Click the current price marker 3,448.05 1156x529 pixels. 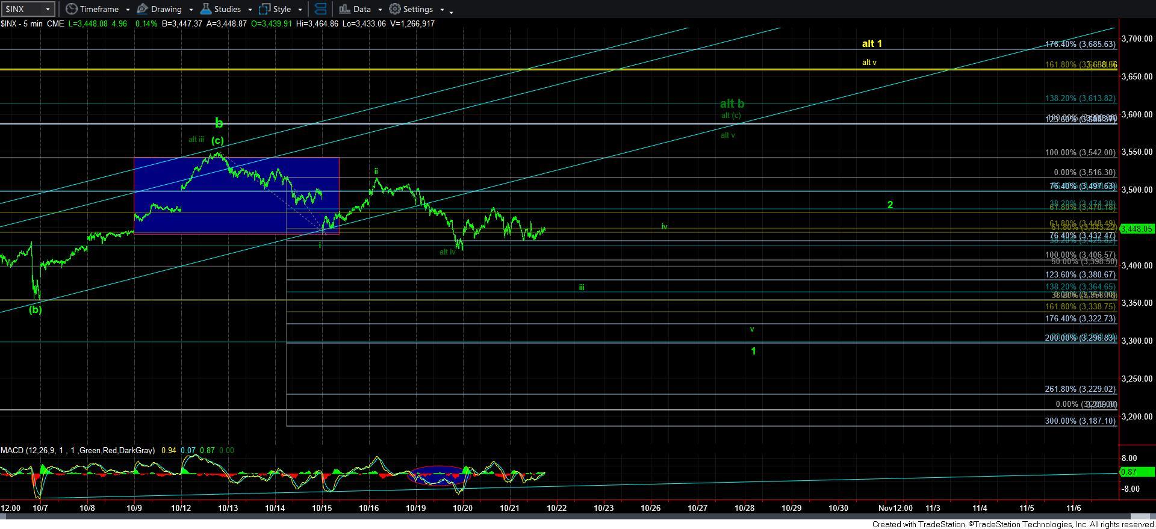point(1137,229)
